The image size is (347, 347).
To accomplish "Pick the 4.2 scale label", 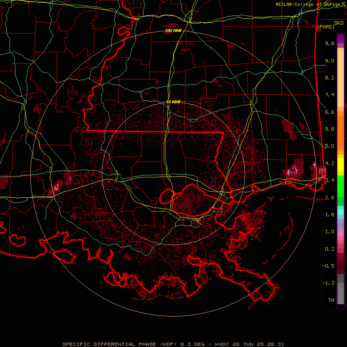I will point(330,163).
